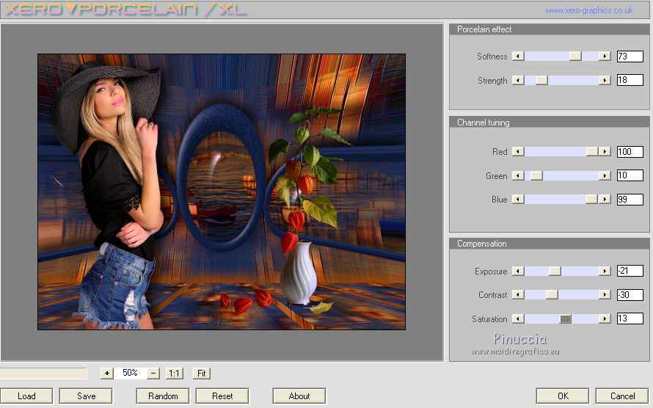653x408 pixels.
Task: Open the www.xero-graphics.co.uk link
Action: click(588, 10)
